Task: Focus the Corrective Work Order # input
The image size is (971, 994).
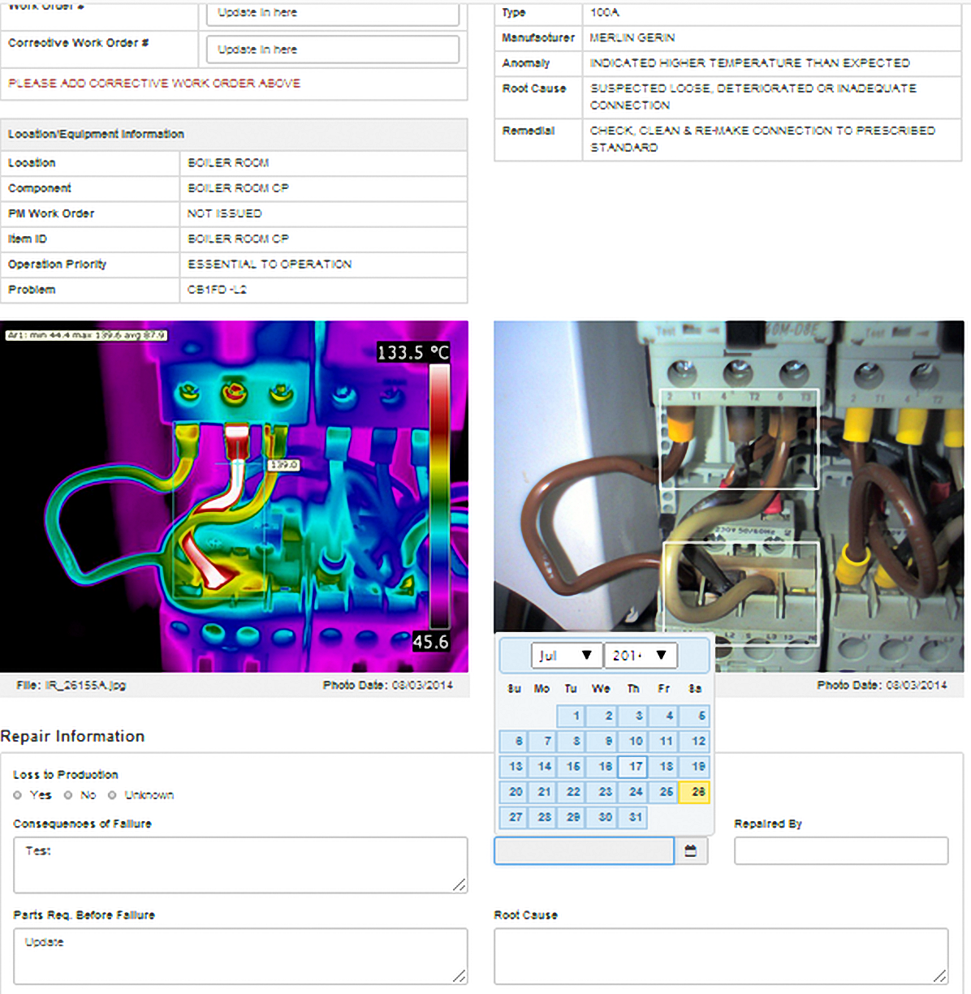Action: (333, 49)
